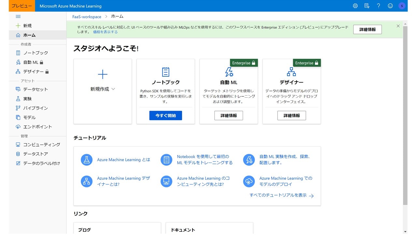Open モデルのデプロイ tutorial link
Viewport: 417px width, 235px height.
pos(286,181)
